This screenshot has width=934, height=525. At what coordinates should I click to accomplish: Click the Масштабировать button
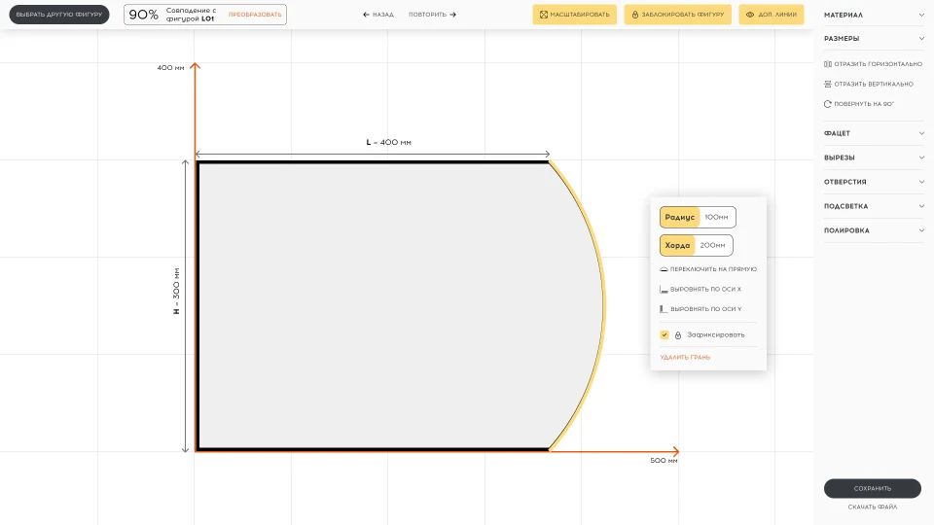point(574,15)
